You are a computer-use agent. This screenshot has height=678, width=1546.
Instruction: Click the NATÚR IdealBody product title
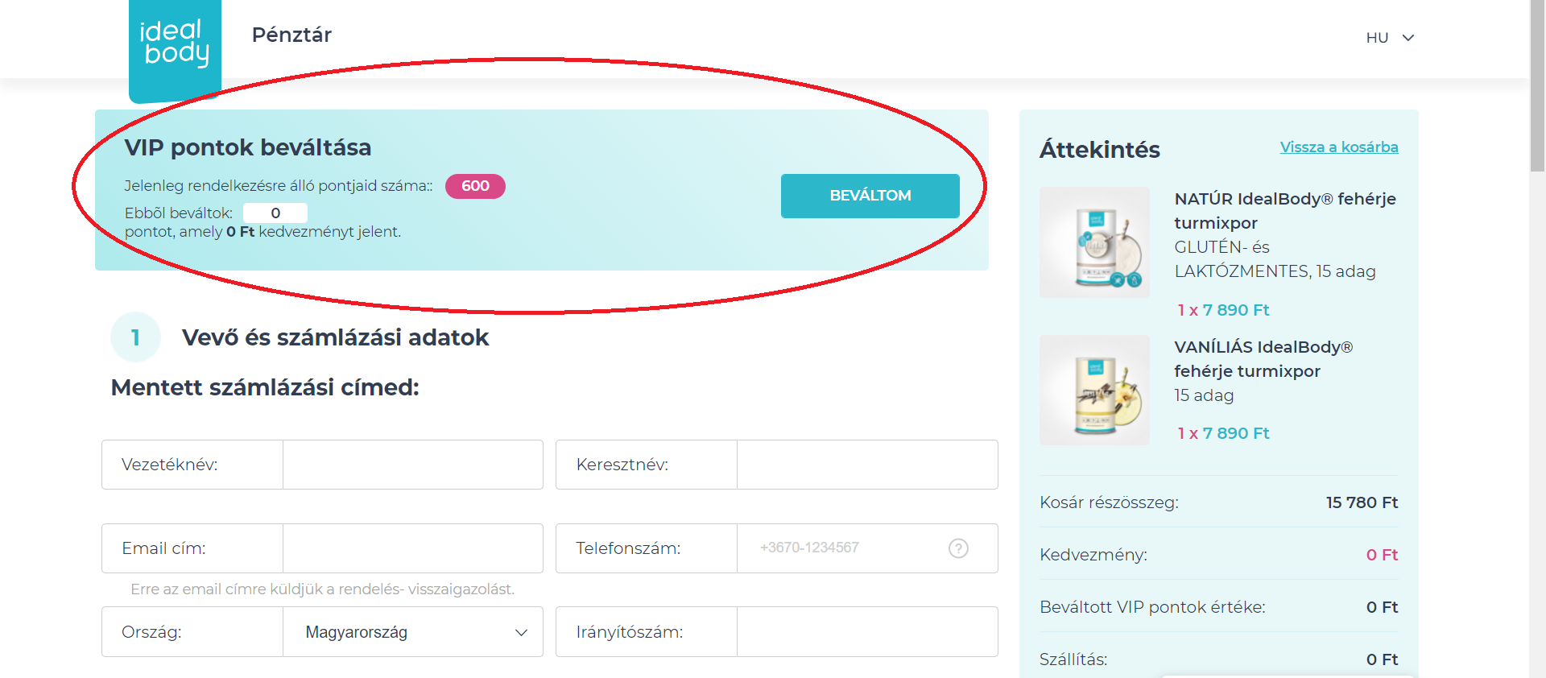(x=1284, y=210)
